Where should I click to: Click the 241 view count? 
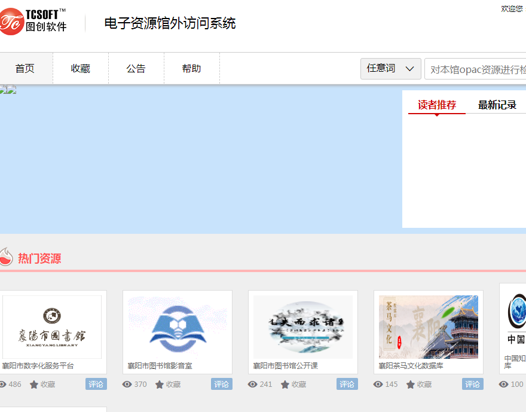click(x=265, y=384)
